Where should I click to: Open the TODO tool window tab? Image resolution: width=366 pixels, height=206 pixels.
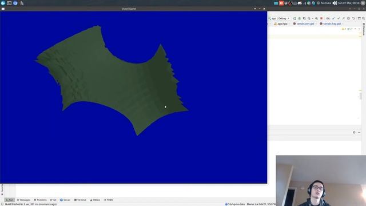[109, 200]
